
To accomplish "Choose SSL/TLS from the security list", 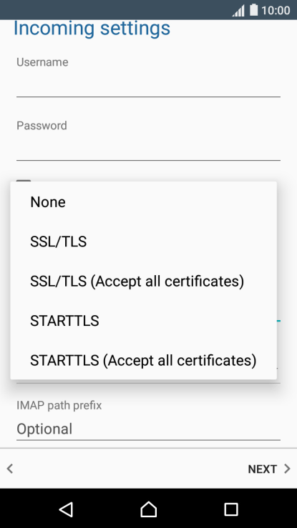I will tap(144, 241).
